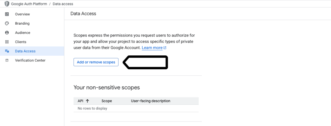Open the Learn more link

coord(152,48)
